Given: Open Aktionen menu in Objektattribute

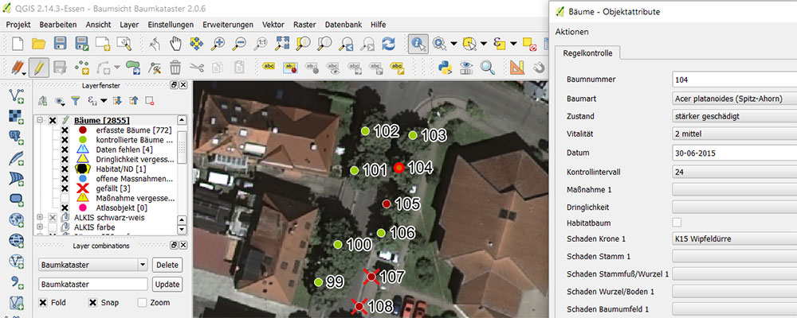Looking at the screenshot, I should coord(571,32).
